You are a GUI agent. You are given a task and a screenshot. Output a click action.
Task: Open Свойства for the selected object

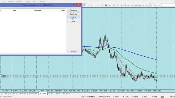pyautogui.click(x=74, y=14)
